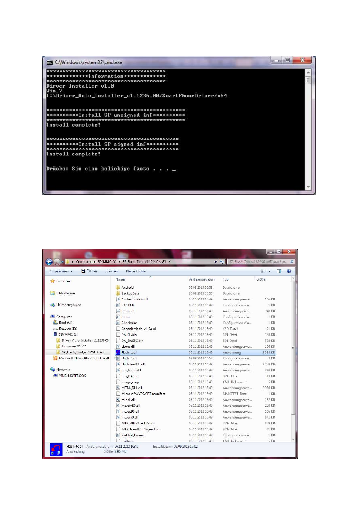Click the Flash_tool application icon in list
Screen dimensions: 358x507
(118, 353)
